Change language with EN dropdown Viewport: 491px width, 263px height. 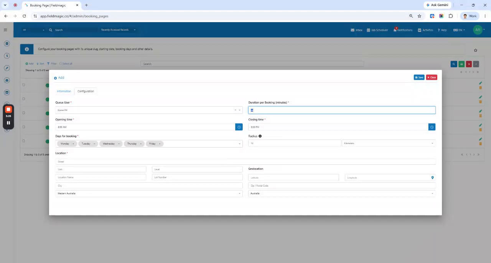(x=459, y=30)
